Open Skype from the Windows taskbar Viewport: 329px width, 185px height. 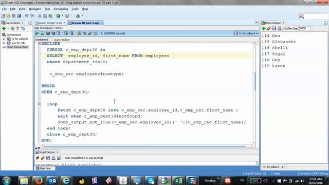[x=151, y=180]
